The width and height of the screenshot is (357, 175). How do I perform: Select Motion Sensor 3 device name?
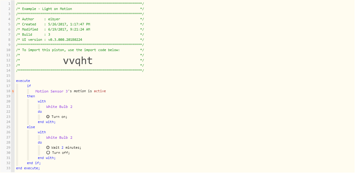point(52,91)
